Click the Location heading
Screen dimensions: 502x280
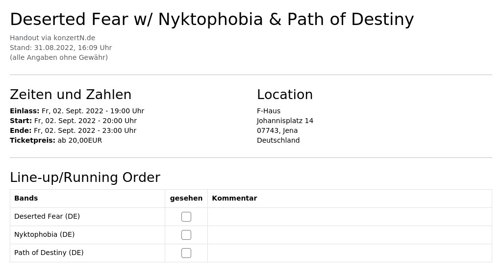click(285, 95)
